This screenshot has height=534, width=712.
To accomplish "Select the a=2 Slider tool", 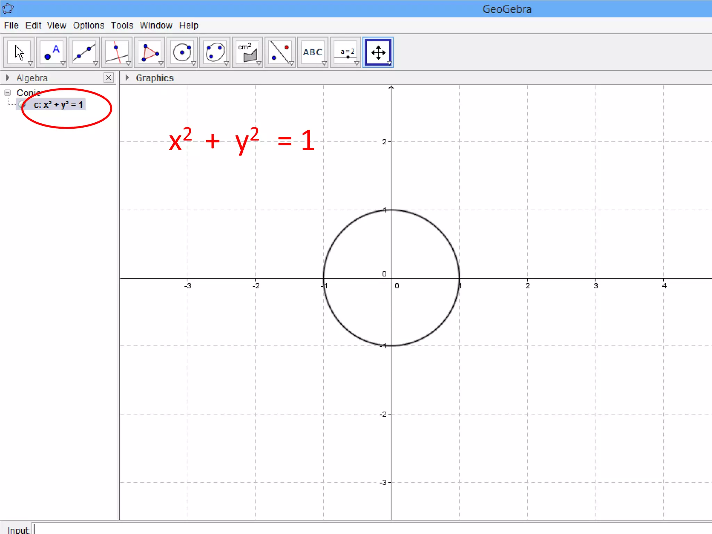I will (x=345, y=52).
